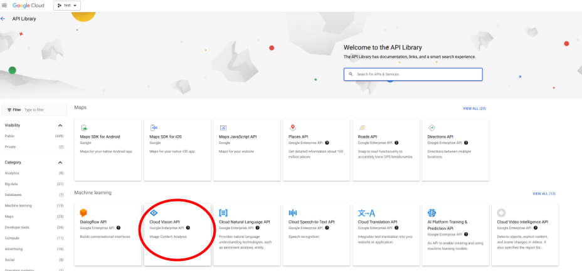Select the Machine learning category filter
This screenshot has width=582, height=271.
17,205
